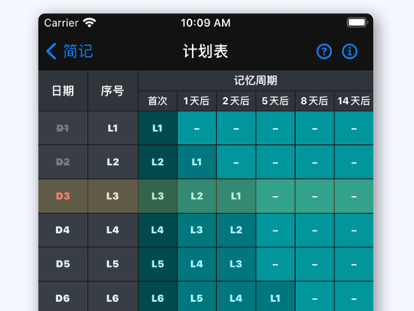The height and width of the screenshot is (311, 414).
Task: Tap the D5 row sequence number L5
Action: click(x=113, y=264)
